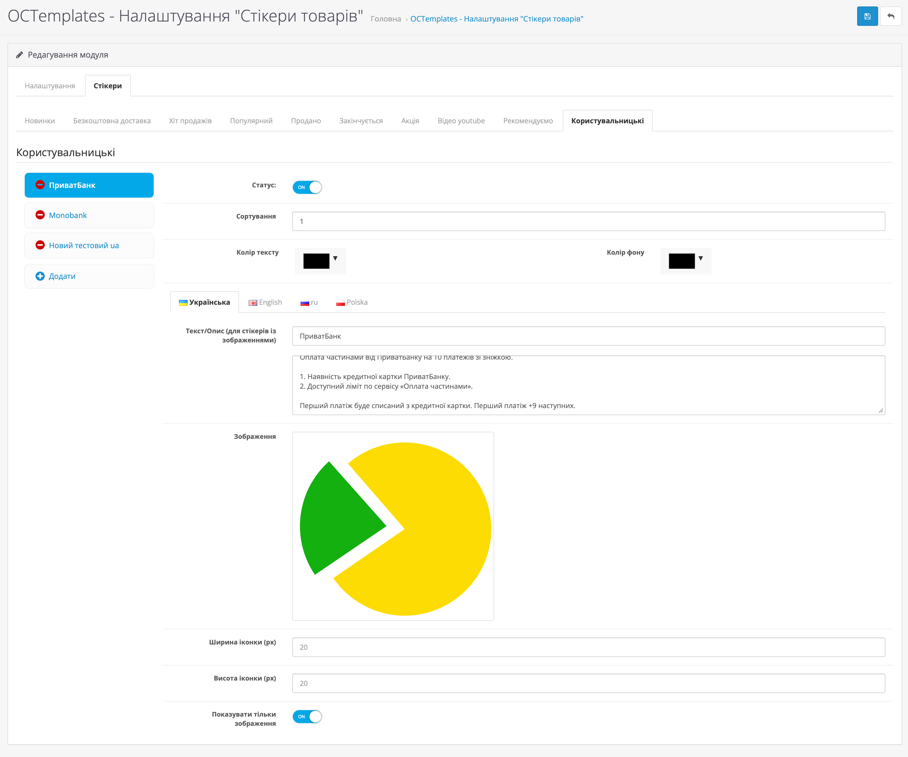Toggle the Статус switch off
The height and width of the screenshot is (757, 908).
[307, 187]
